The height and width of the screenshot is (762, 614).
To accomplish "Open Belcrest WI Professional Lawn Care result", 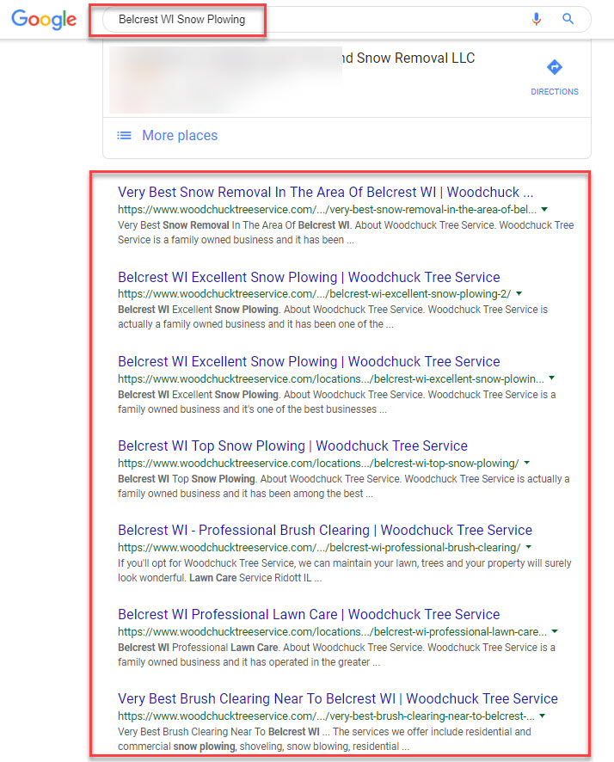I will 309,614.
